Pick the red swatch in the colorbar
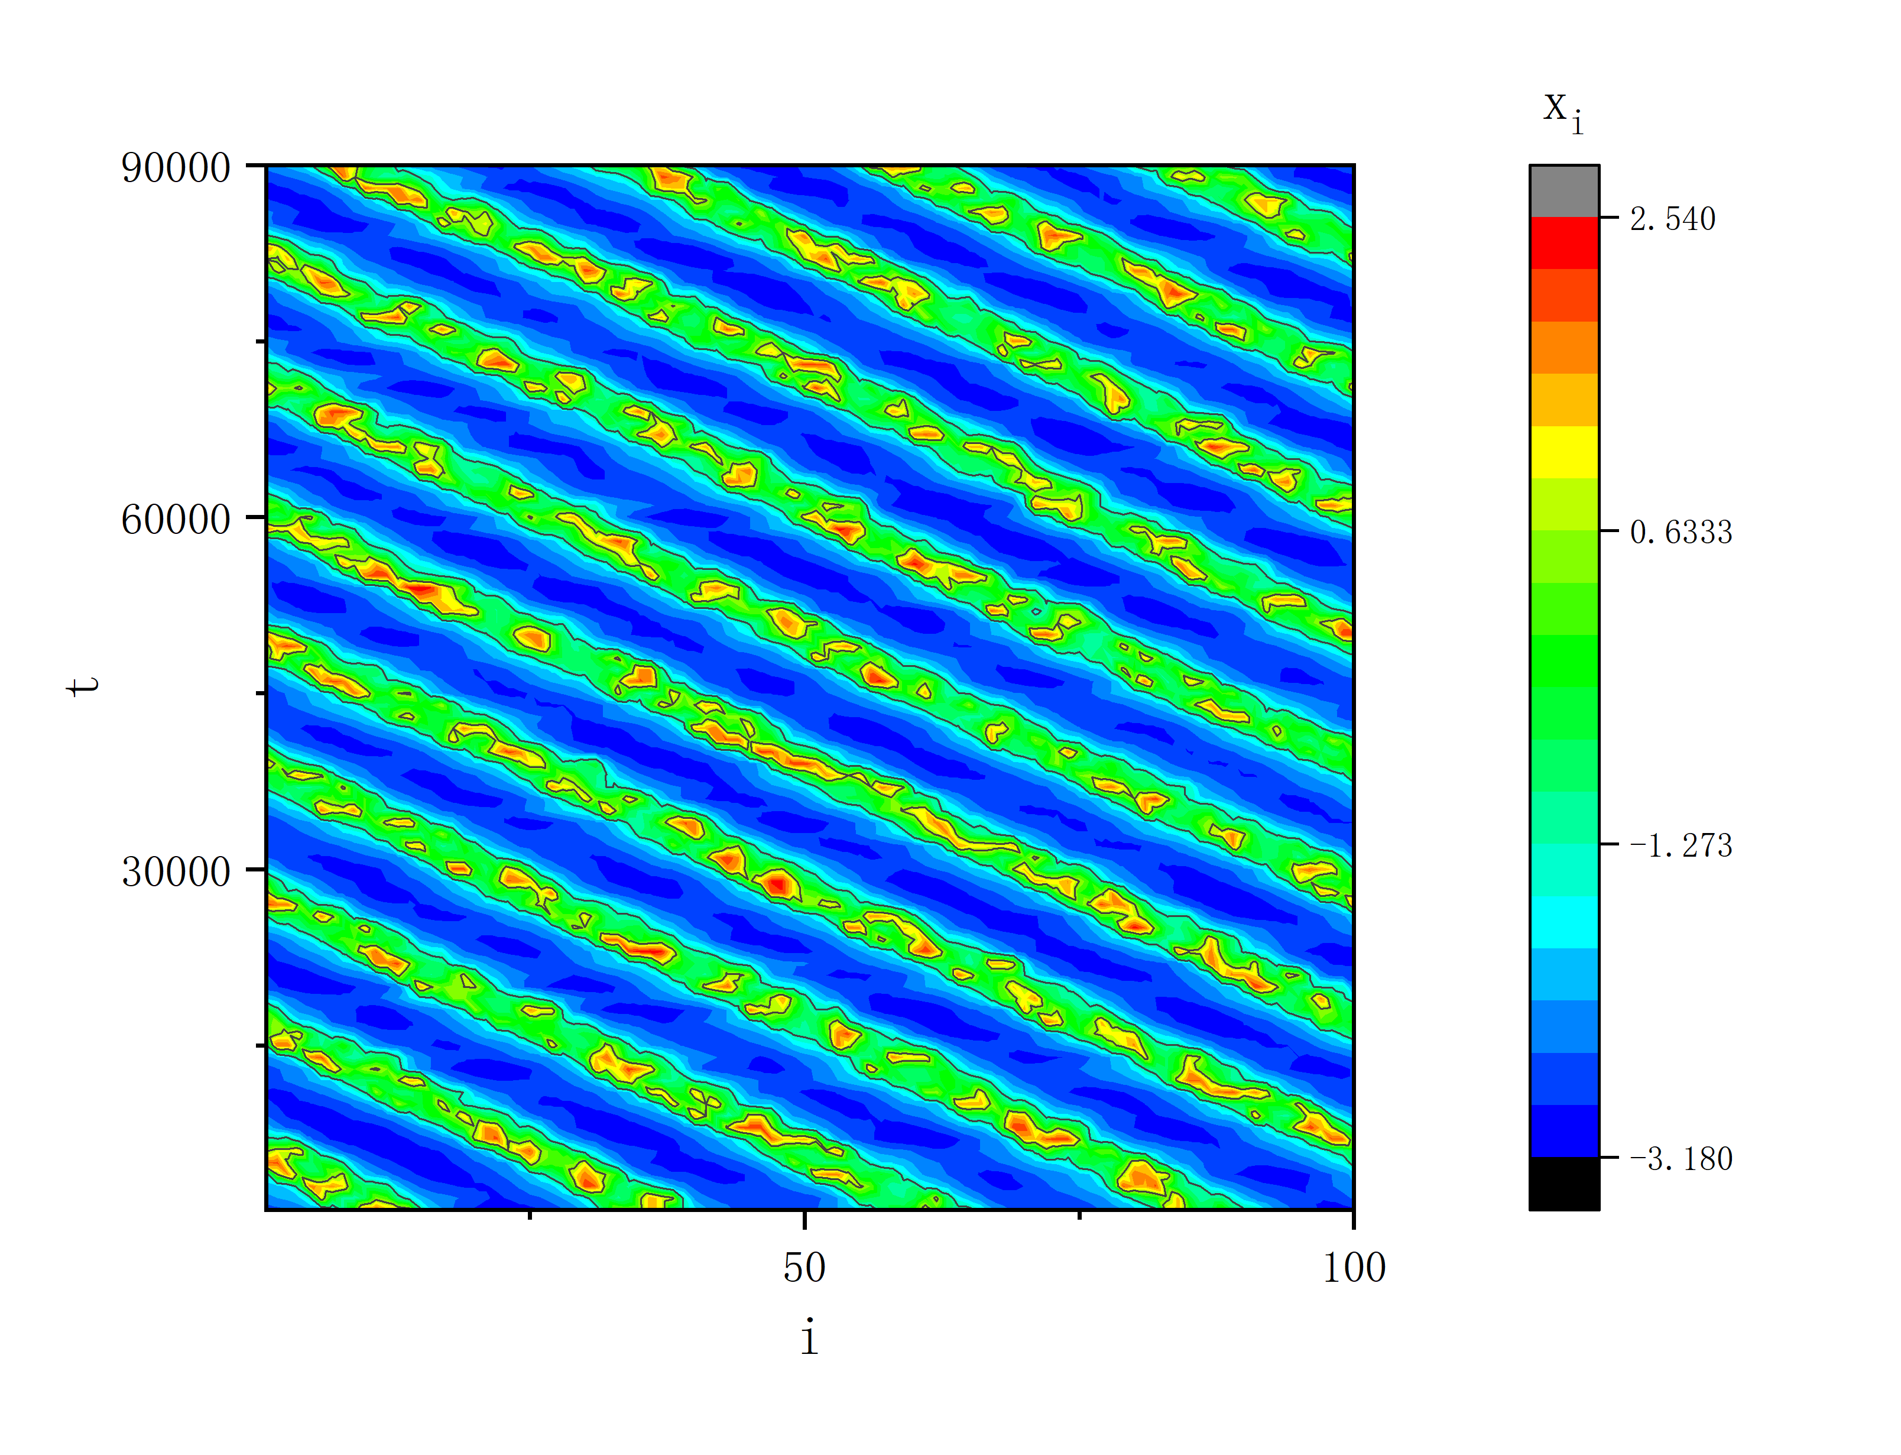Image resolution: width=1901 pixels, height=1455 pixels. click(1564, 244)
